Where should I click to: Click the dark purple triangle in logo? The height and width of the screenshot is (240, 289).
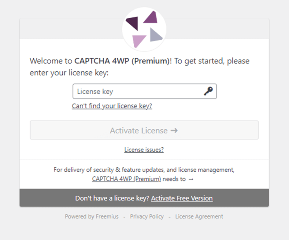[x=133, y=23]
